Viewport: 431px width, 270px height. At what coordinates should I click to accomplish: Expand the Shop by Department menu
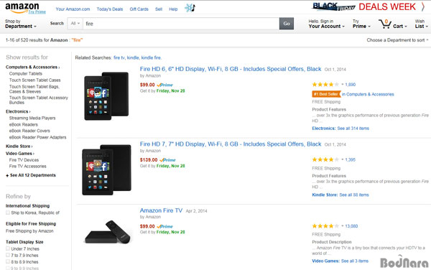coord(21,24)
